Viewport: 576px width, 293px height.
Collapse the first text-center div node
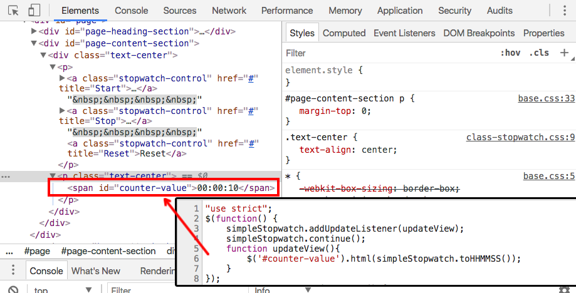tap(43, 55)
